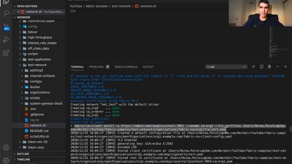This screenshot has width=292, height=164.
Task: Expand the channel-artifacts folder
Action: coord(22,76)
